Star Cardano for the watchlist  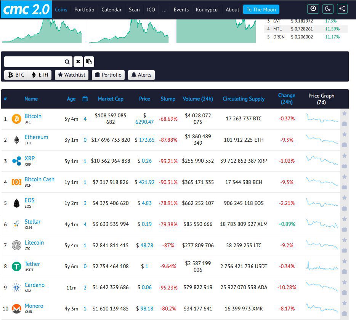(x=345, y=282)
